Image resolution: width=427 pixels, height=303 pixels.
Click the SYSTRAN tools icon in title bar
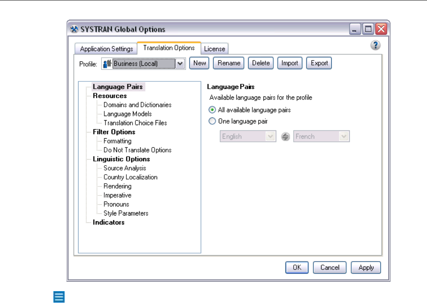74,29
